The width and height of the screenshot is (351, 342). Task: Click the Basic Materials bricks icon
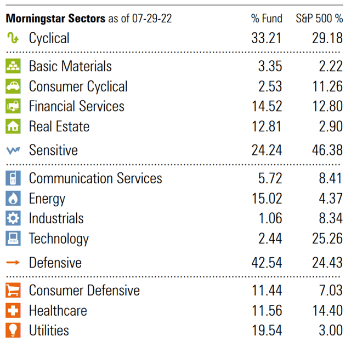click(13, 66)
